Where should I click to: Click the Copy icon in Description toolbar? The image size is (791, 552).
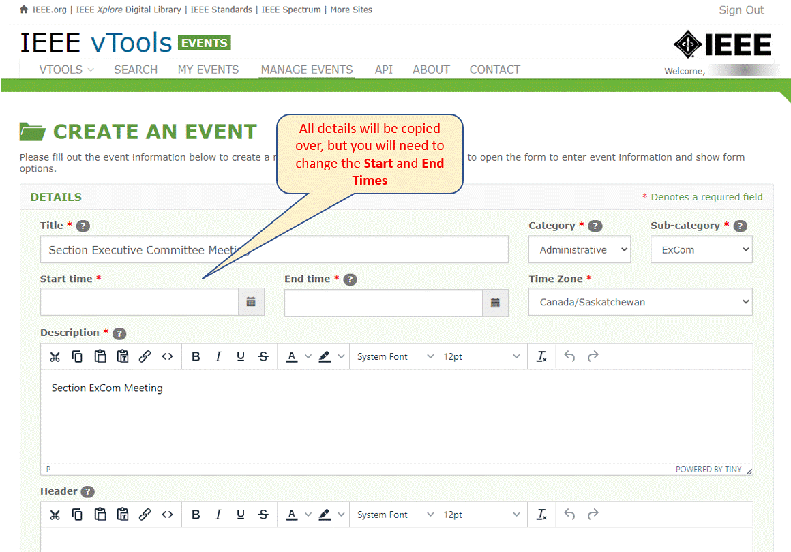pos(77,357)
